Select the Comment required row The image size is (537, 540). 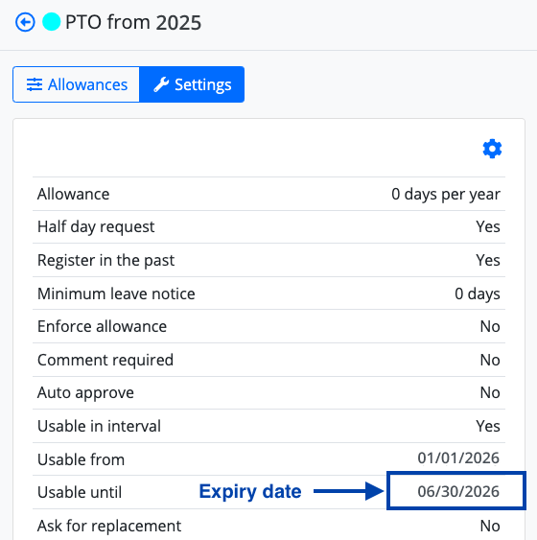click(268, 360)
